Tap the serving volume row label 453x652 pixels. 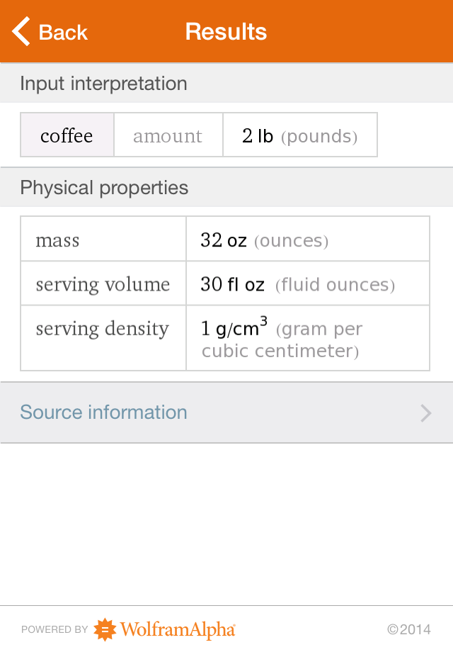(x=103, y=284)
